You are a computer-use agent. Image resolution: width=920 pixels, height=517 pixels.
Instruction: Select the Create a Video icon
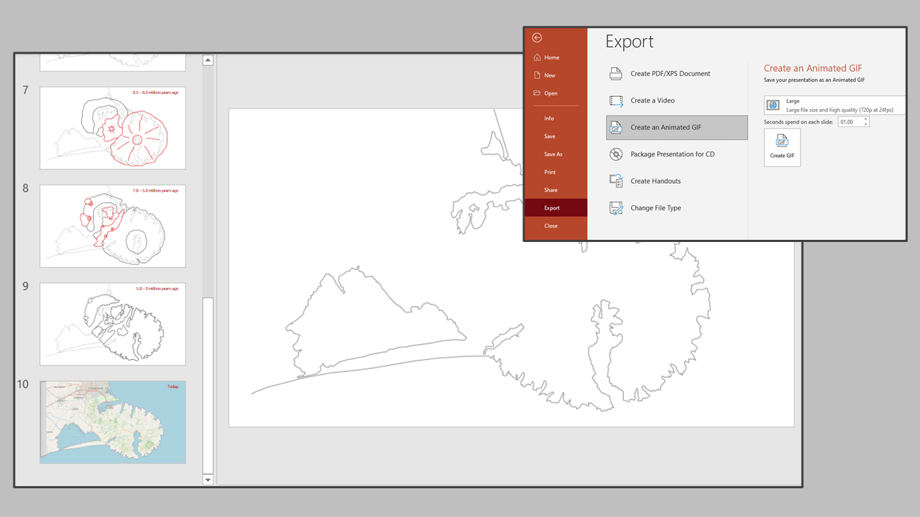[615, 101]
